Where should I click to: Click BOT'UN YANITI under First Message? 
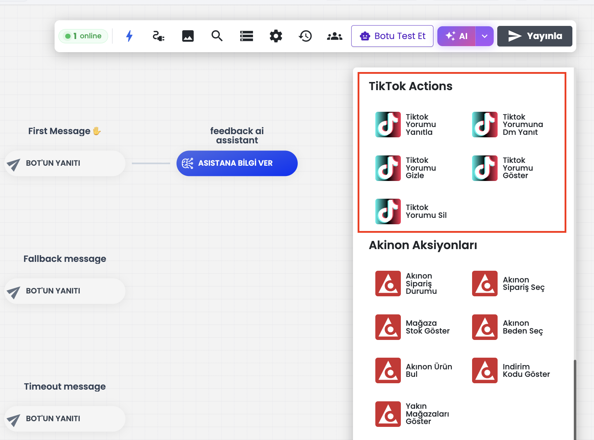coord(65,163)
